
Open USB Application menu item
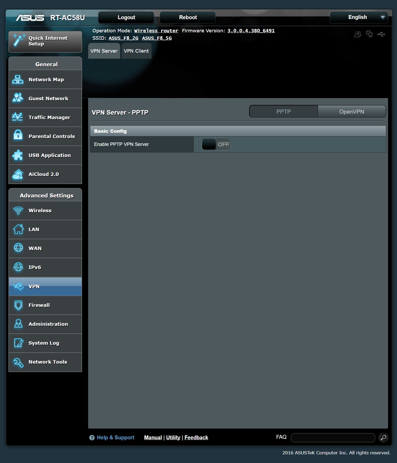click(45, 155)
